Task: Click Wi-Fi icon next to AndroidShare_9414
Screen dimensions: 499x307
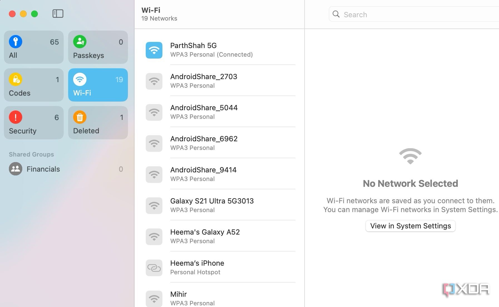Action: point(154,175)
